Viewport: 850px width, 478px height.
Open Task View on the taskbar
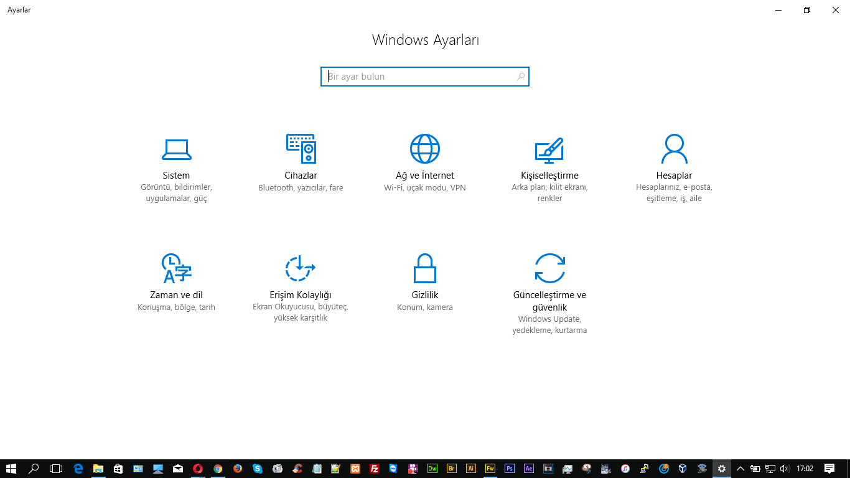pyautogui.click(x=56, y=469)
